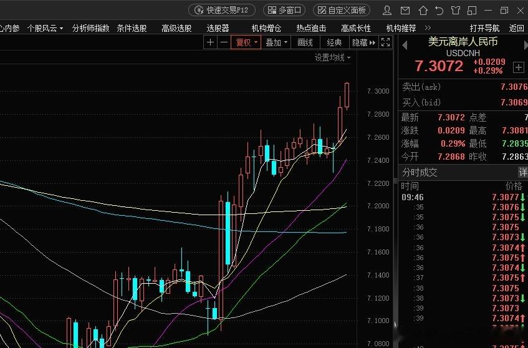
Task: Open 复权 dropdown
Action: (x=246, y=42)
